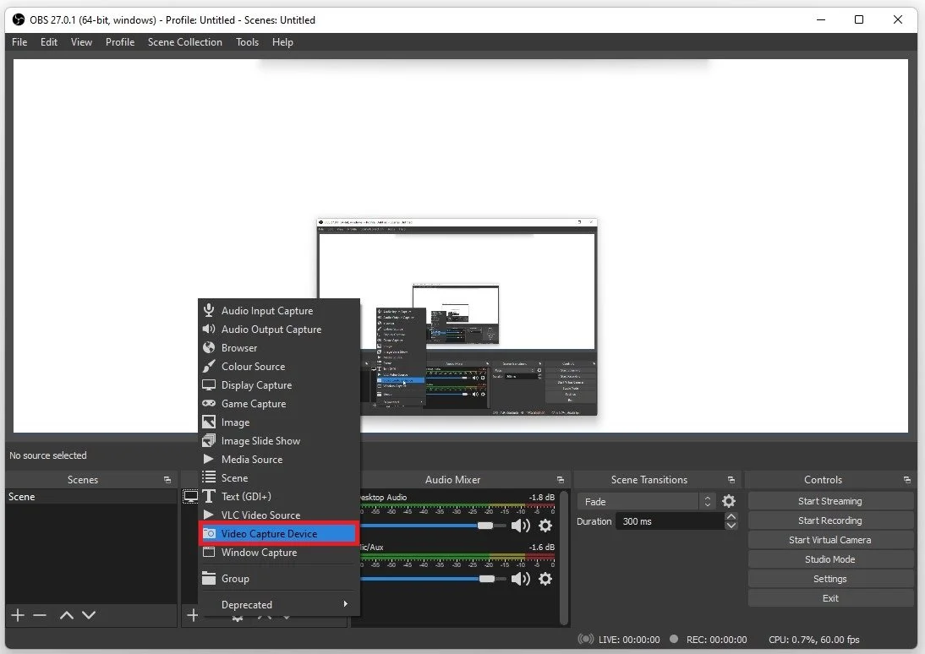The width and height of the screenshot is (925, 654).
Task: Click the Audio Mixer vertical scrollbar
Action: tap(564, 558)
